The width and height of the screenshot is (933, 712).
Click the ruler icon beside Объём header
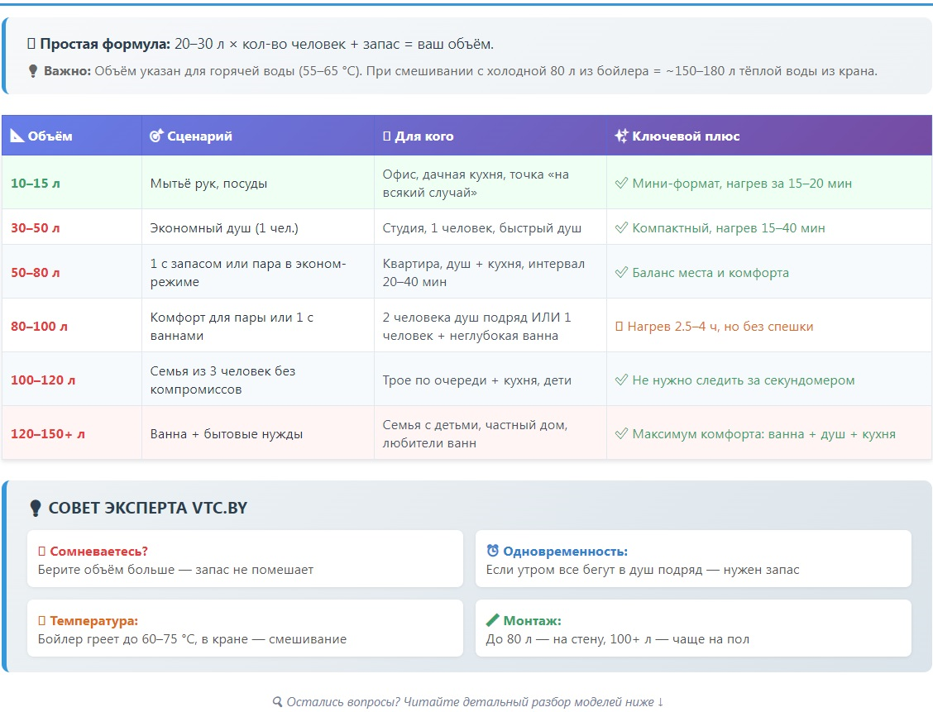pos(17,136)
